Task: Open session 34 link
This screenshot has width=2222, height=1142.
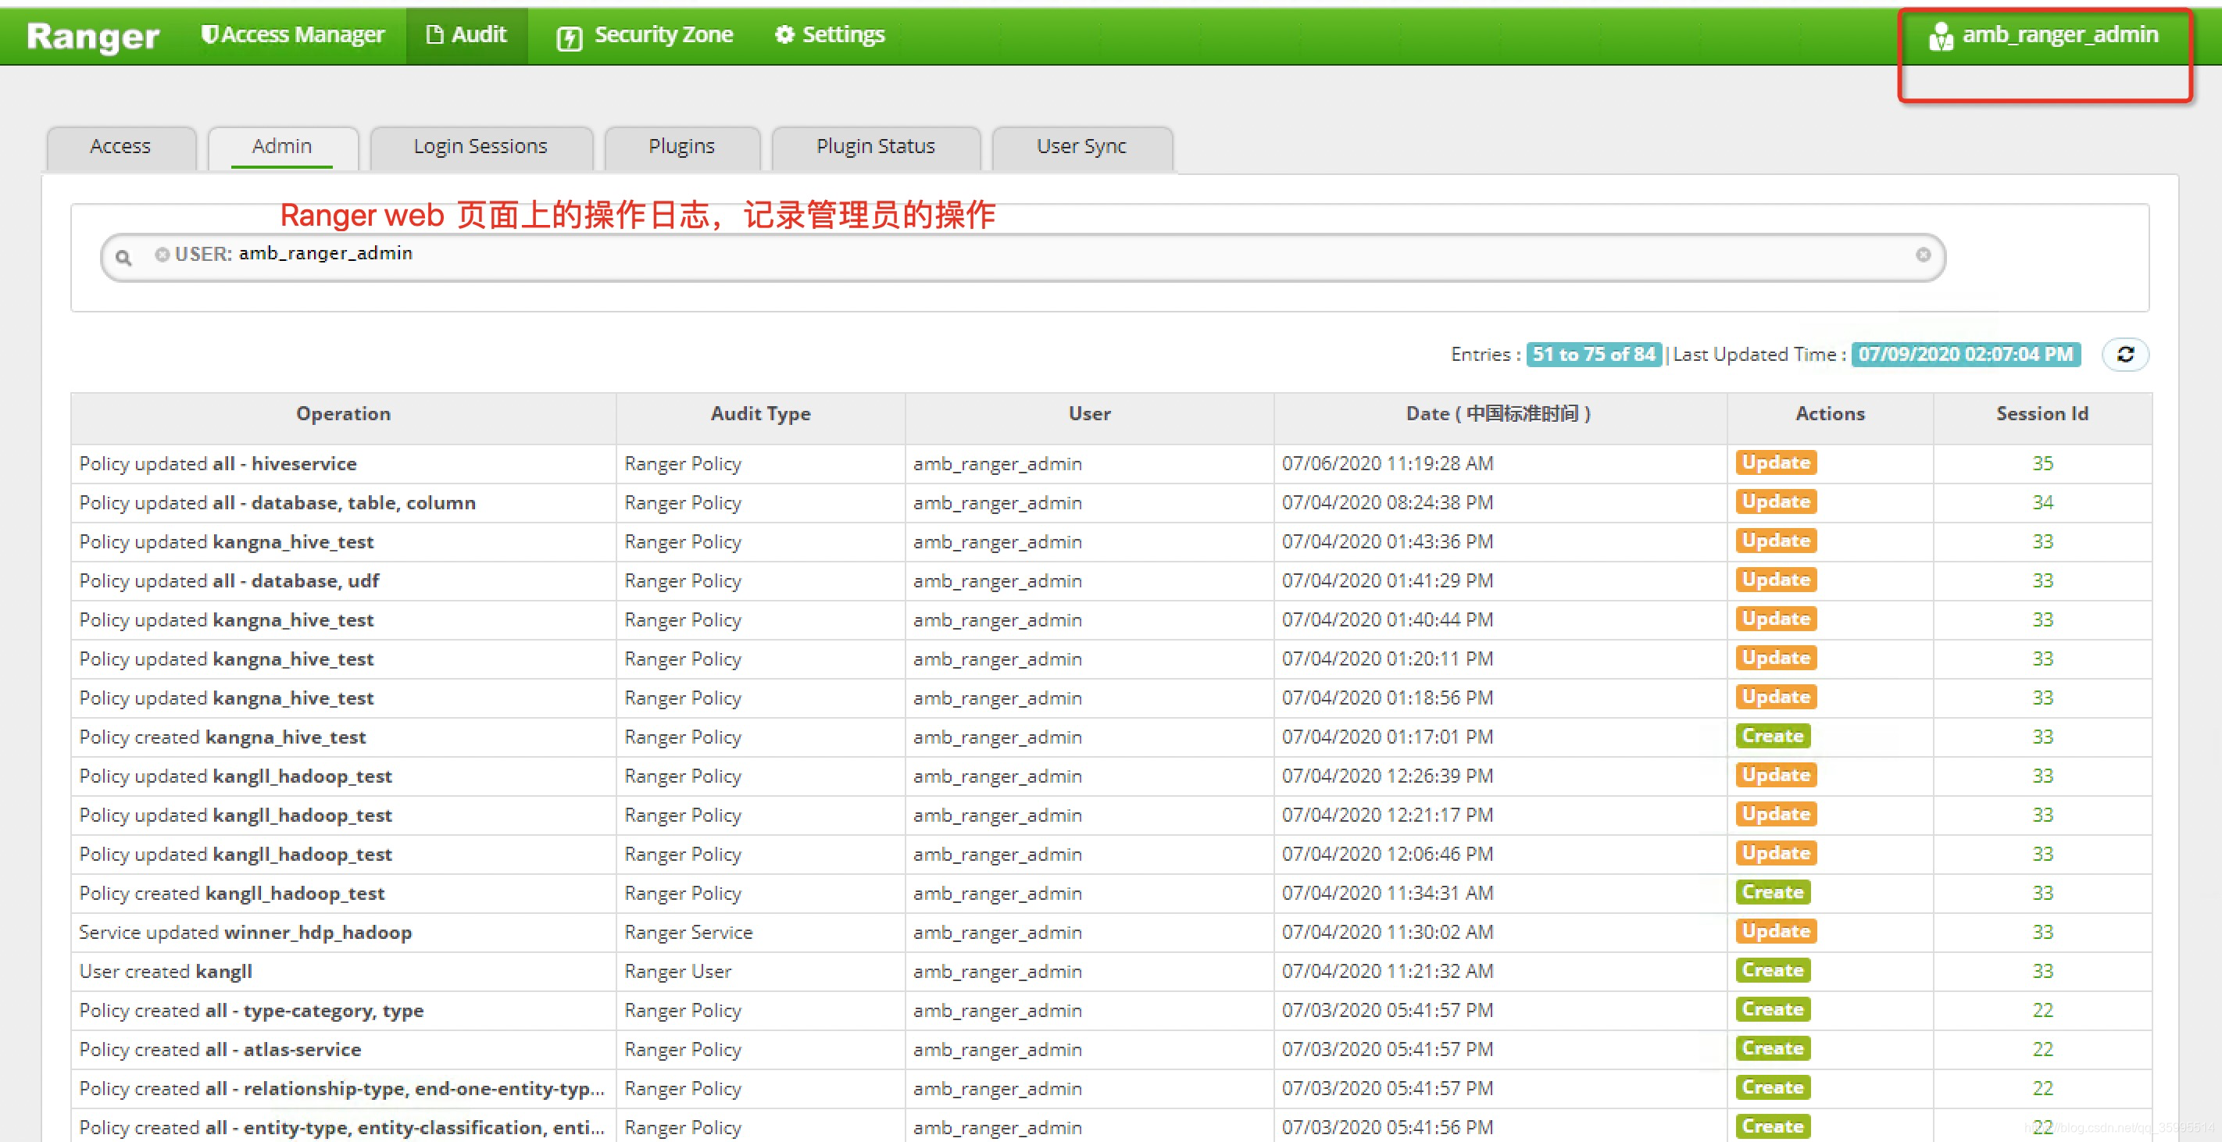Action: pyautogui.click(x=2042, y=502)
